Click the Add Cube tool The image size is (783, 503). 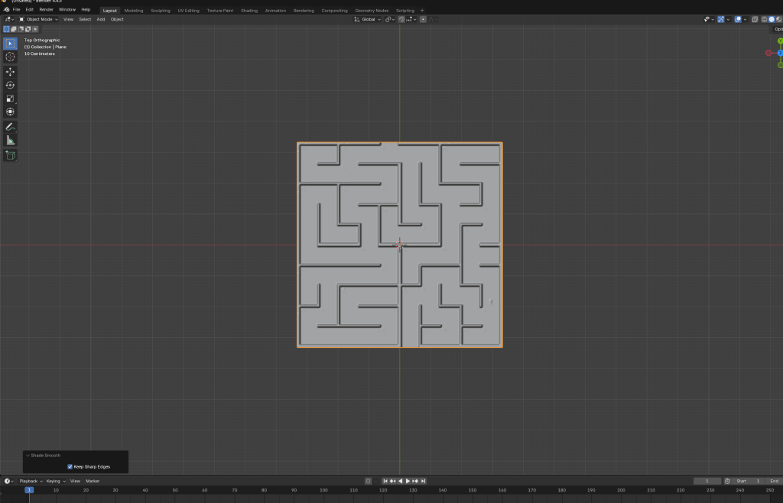(x=10, y=155)
